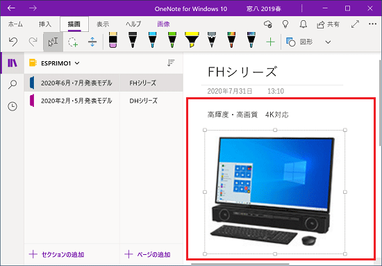Open the 図形 shapes tool
Image resolution: width=382 pixels, height=266 pixels.
click(299, 42)
